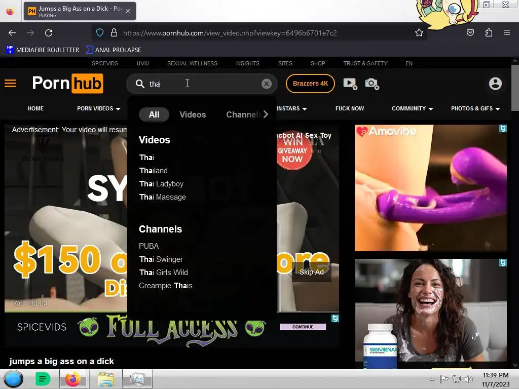Choose the 'Thai Massage' suggestion
Screen dimensions: 519x389
pos(163,197)
